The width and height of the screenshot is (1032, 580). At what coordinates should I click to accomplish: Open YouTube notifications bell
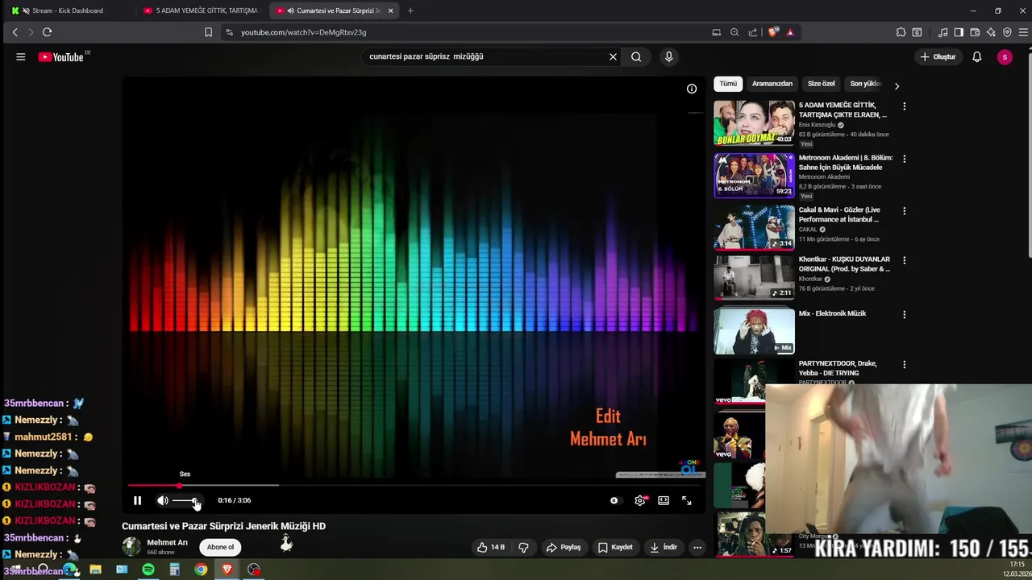coord(977,57)
